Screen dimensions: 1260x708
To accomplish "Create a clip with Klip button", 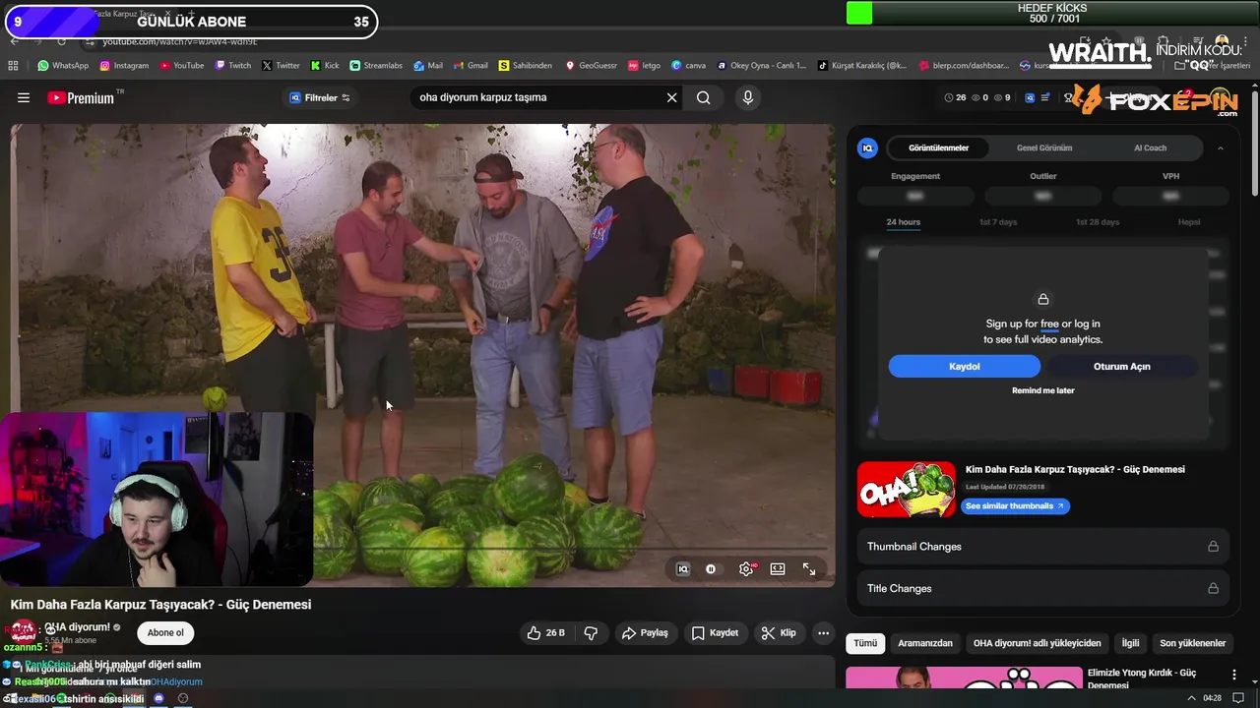I will click(x=779, y=633).
